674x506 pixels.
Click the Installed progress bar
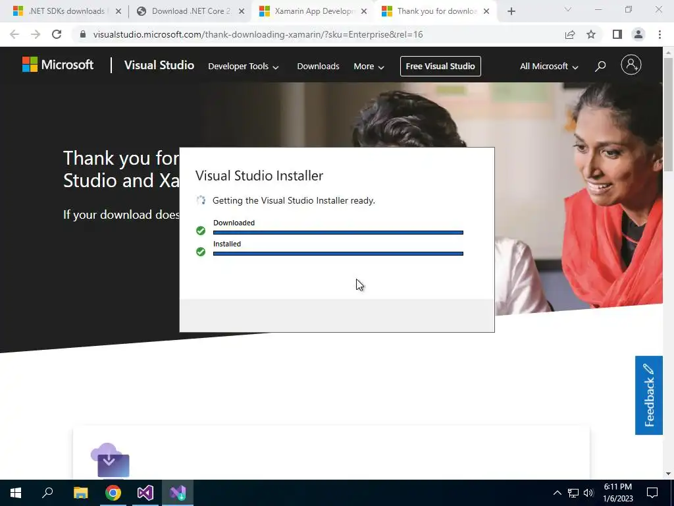[338, 254]
